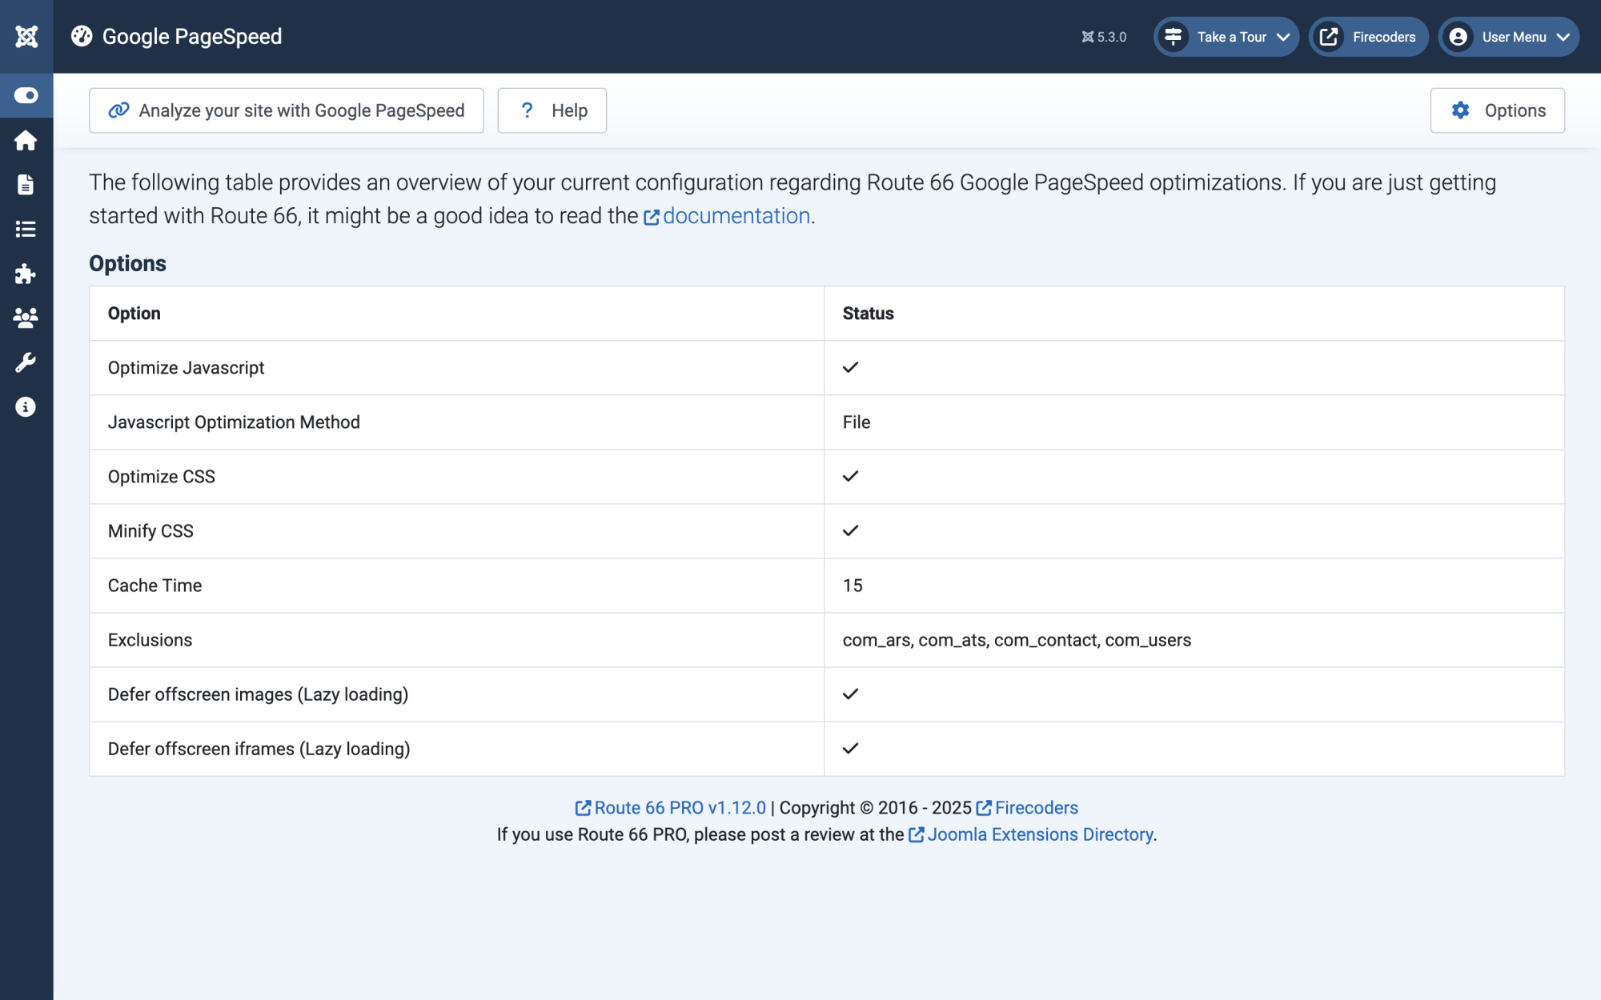Click the 'Optimize Javascript' option text
The image size is (1601, 1000).
[186, 368]
